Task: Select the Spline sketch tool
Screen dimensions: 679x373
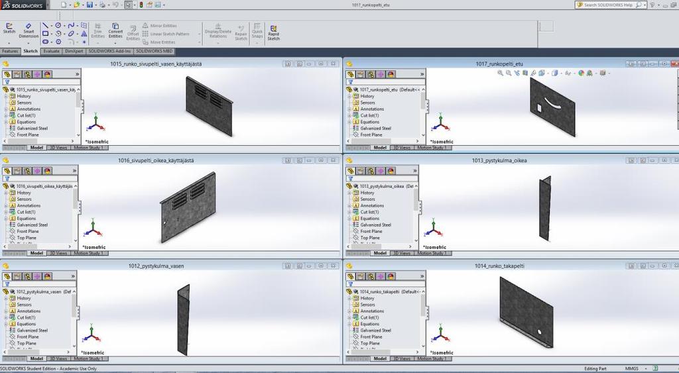Action: (x=71, y=26)
